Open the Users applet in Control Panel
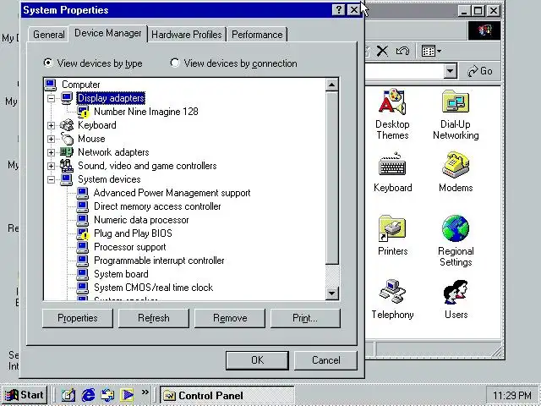 456,299
